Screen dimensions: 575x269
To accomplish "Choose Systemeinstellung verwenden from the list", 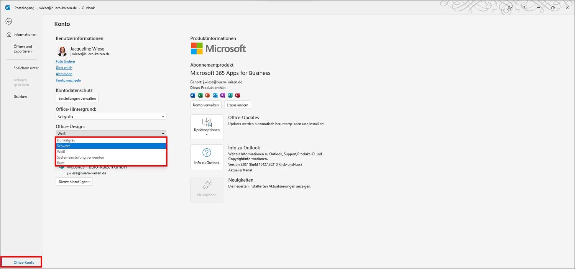I will [x=111, y=157].
